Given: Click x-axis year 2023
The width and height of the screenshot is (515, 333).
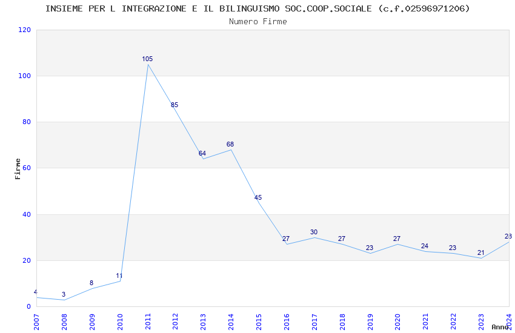Looking at the screenshot, I should pos(481,322).
